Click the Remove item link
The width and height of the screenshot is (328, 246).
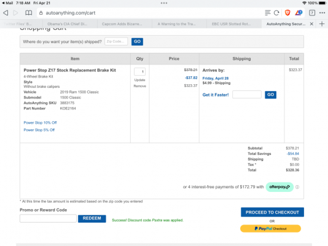[x=139, y=86]
